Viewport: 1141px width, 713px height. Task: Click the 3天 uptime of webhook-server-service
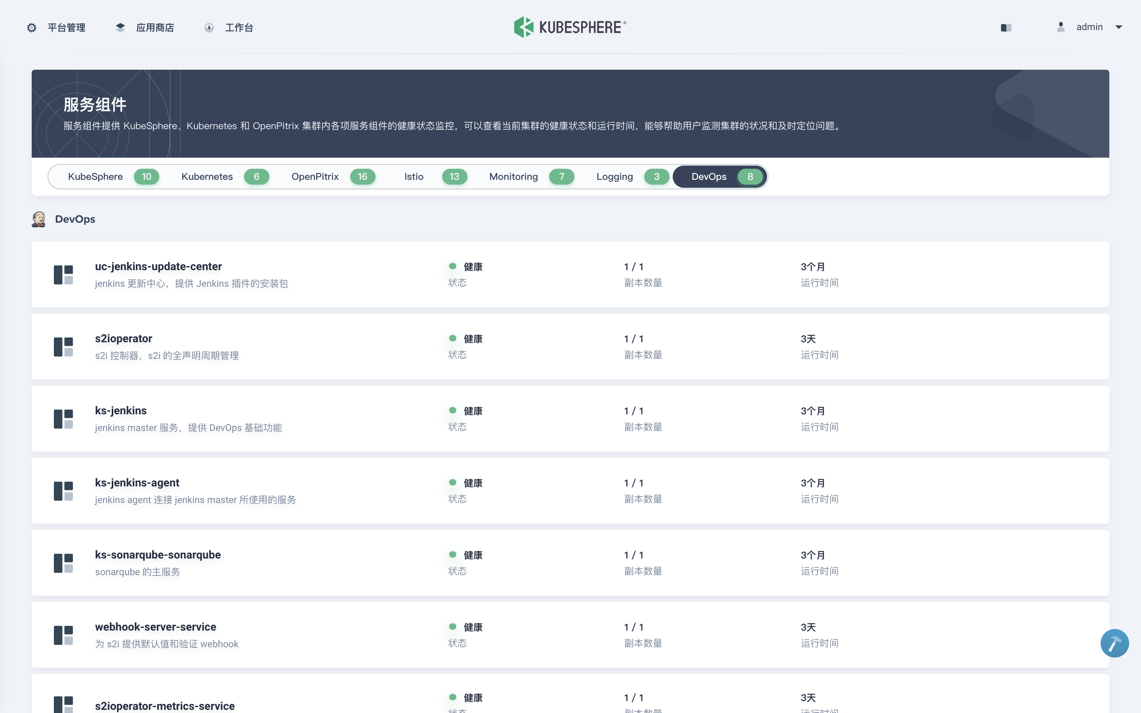[808, 628]
